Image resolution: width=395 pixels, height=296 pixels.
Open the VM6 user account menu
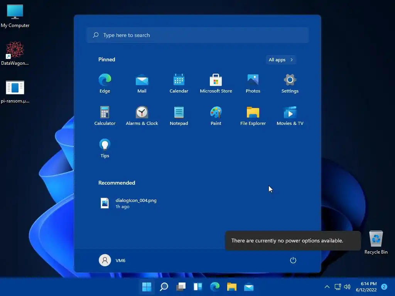coord(112,260)
